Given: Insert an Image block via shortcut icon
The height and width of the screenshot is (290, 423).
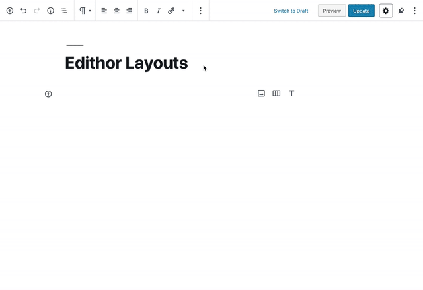Looking at the screenshot, I should click(x=261, y=93).
